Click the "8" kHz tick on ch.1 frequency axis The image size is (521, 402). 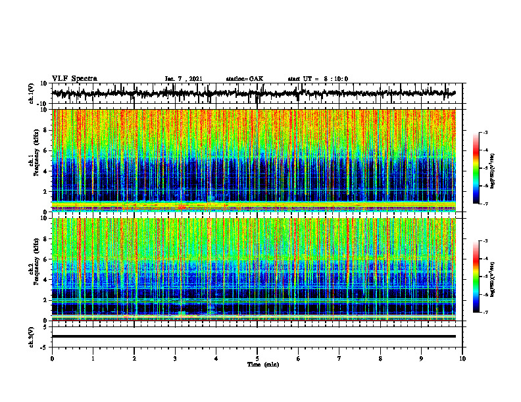tap(45, 130)
